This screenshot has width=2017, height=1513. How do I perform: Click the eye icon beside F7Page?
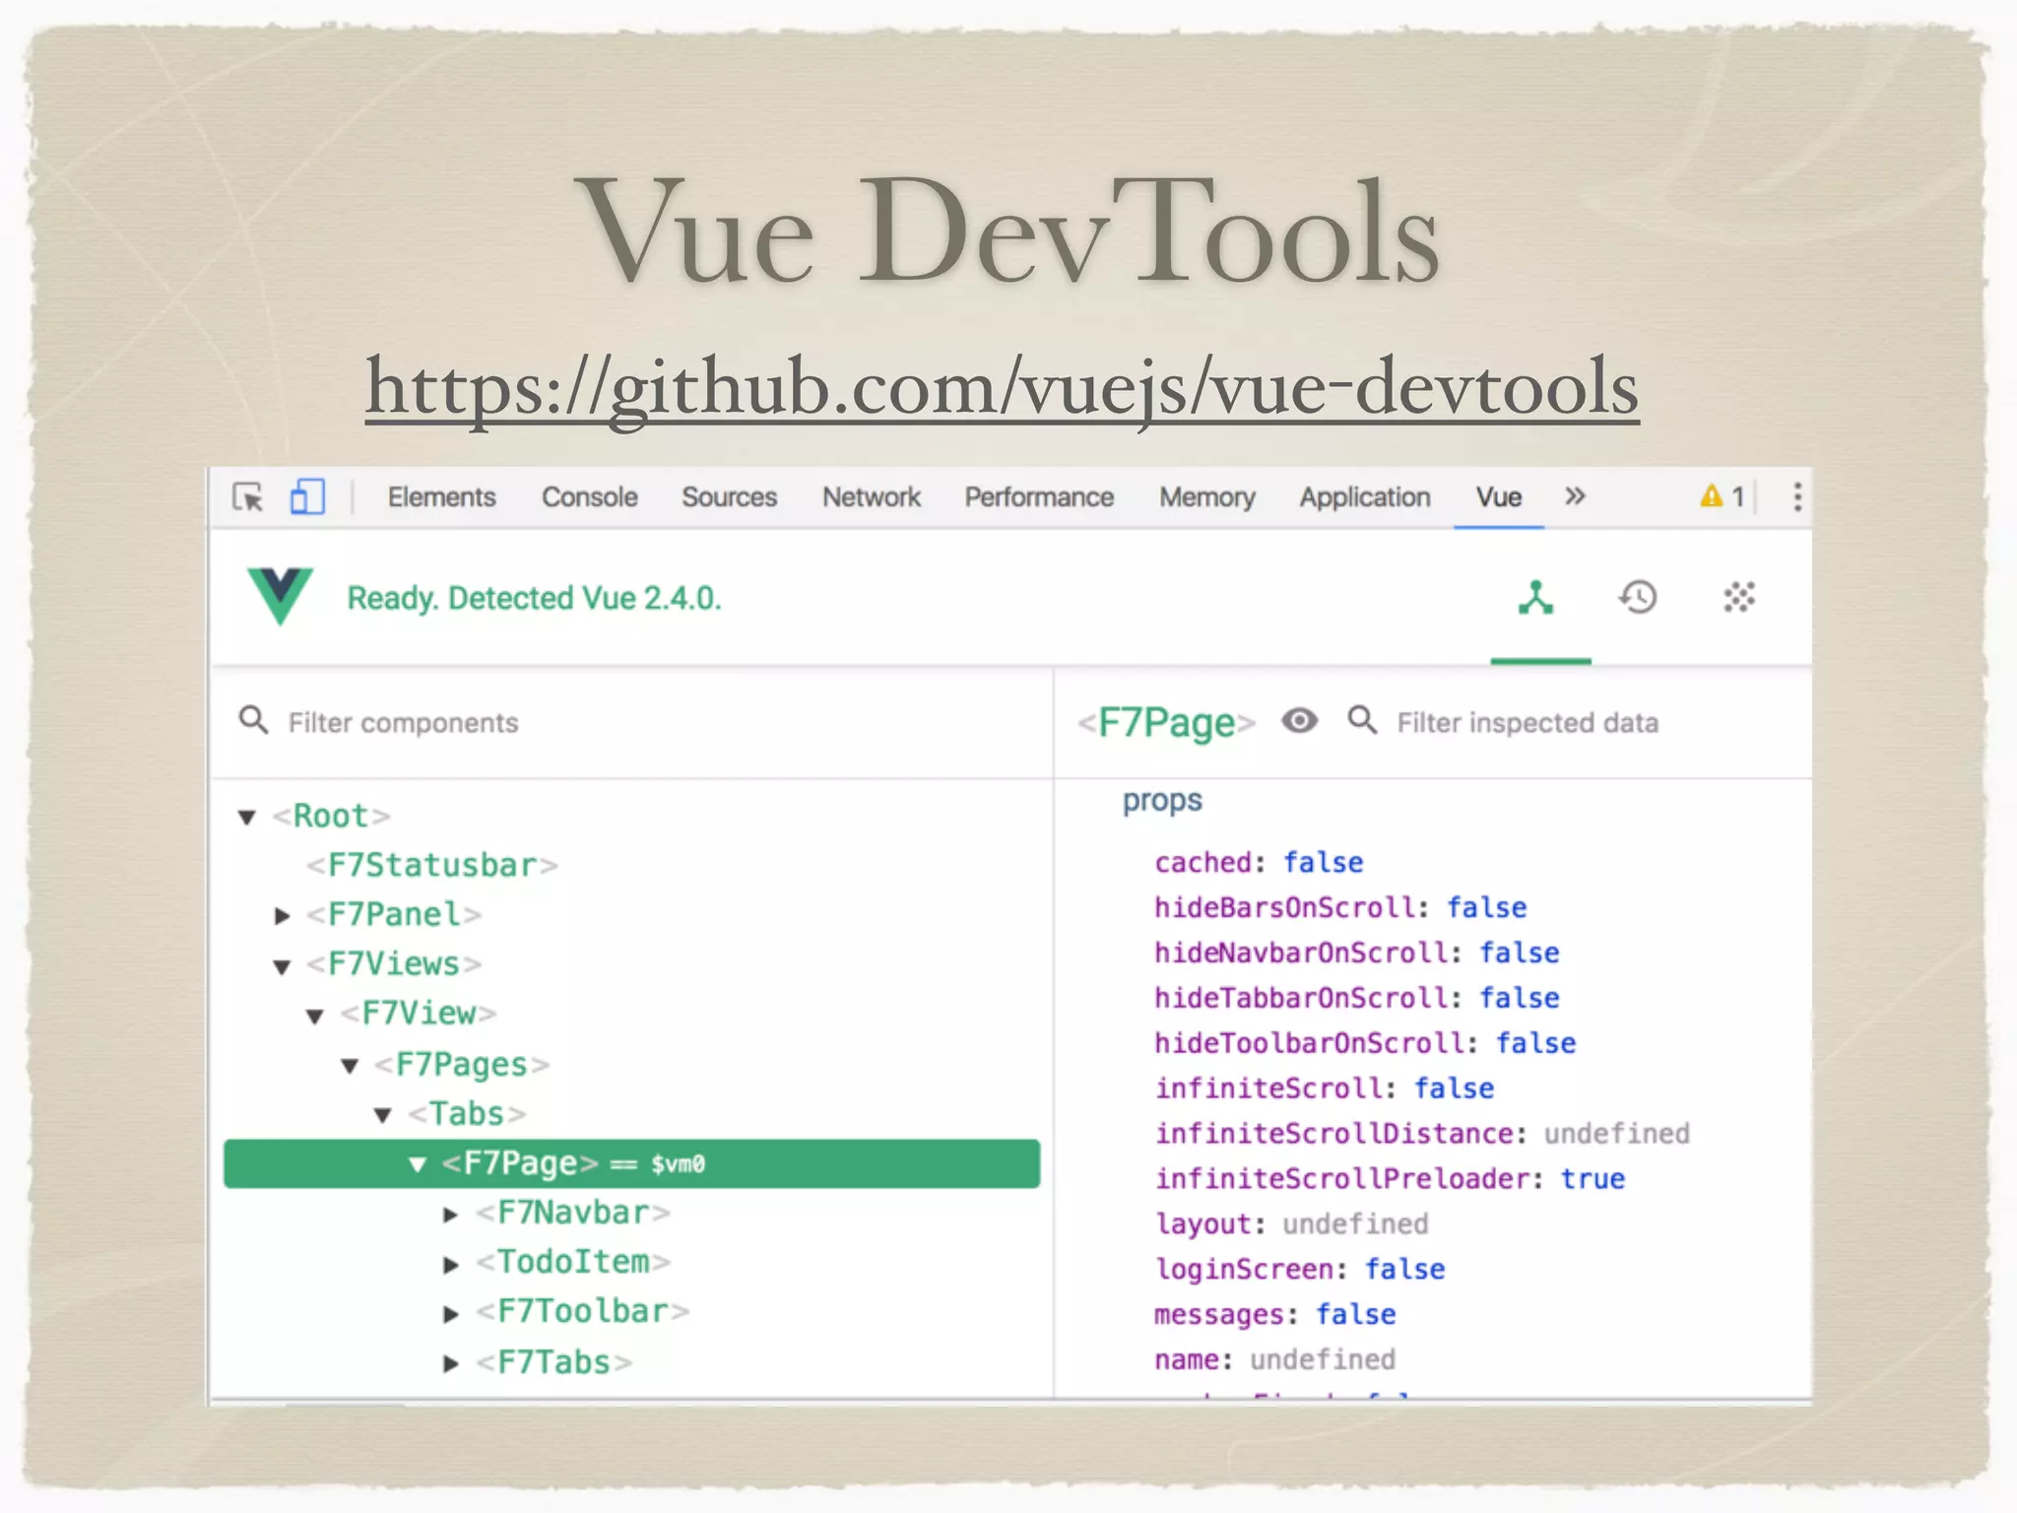pos(1300,721)
